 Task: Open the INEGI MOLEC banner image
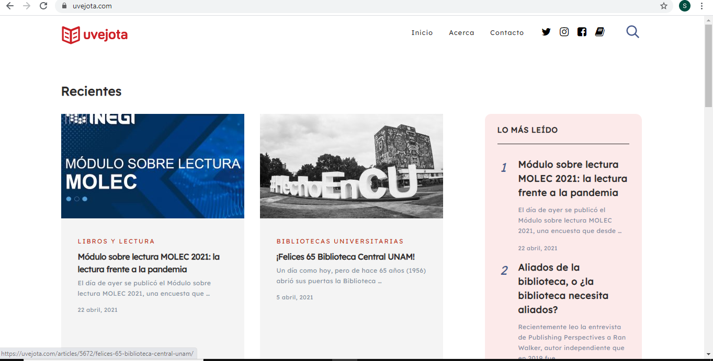(x=153, y=166)
